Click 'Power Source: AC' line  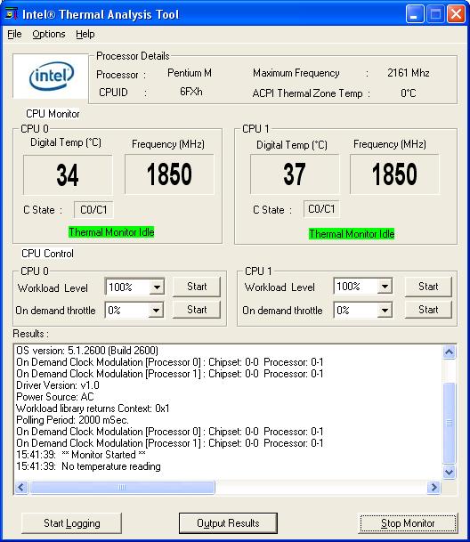[55, 397]
